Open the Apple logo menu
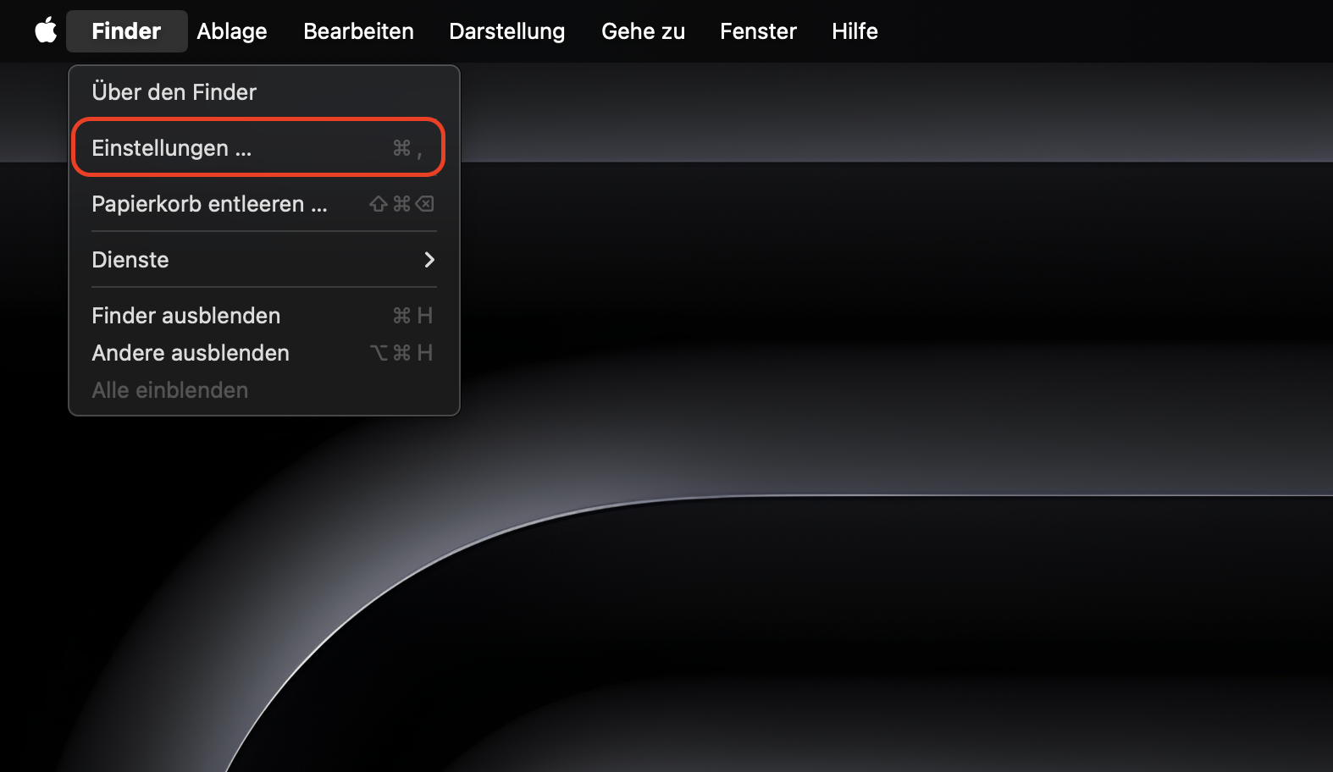The image size is (1333, 772). point(46,30)
